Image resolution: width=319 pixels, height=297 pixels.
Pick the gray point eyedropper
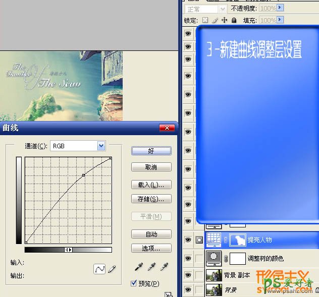(x=151, y=267)
